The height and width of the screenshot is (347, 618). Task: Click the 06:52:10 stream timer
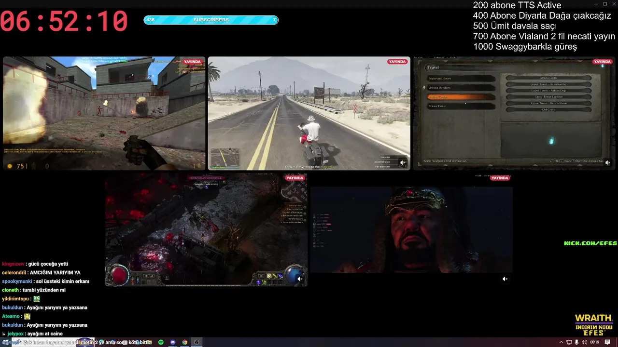(x=64, y=22)
